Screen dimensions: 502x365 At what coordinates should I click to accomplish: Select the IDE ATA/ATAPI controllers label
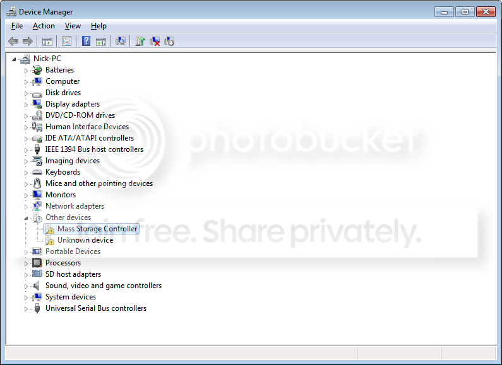point(89,138)
